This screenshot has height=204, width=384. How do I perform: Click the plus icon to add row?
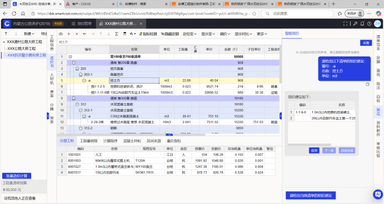click(69, 34)
